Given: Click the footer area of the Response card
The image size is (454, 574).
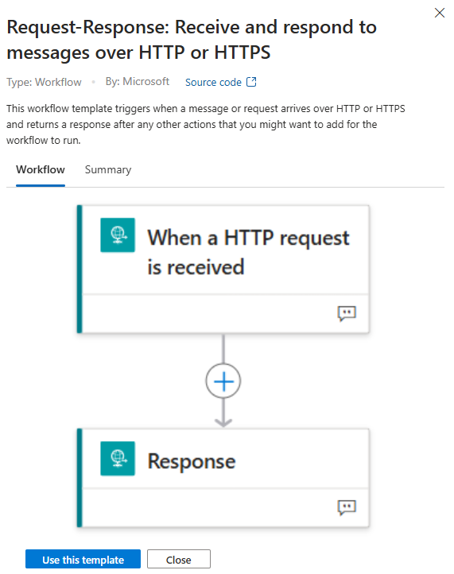Looking at the screenshot, I should pos(225,507).
